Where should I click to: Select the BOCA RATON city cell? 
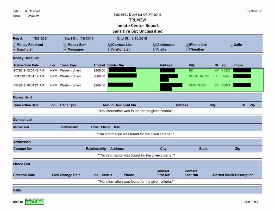click(199, 76)
